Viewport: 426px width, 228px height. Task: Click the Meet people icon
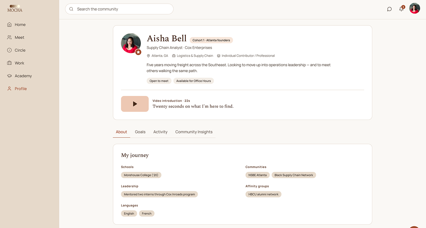point(9,37)
